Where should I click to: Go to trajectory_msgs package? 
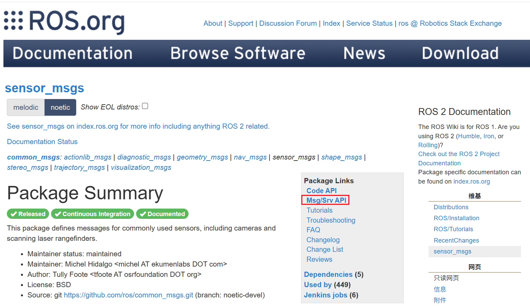(80, 167)
